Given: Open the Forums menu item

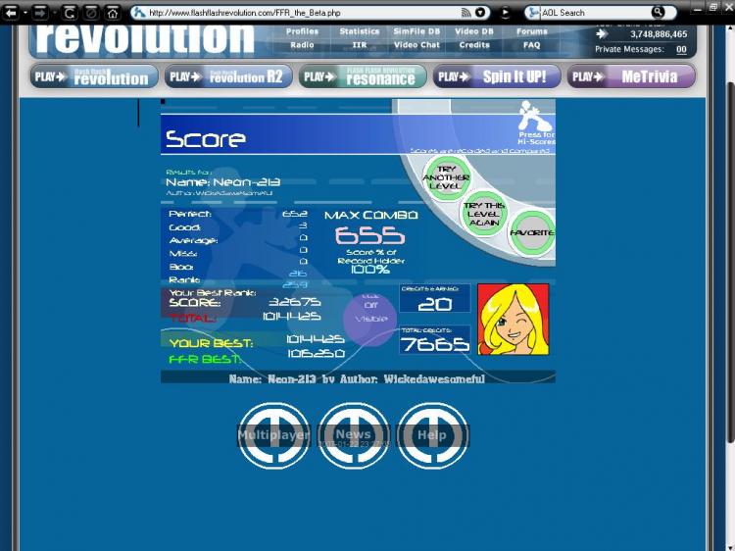Looking at the screenshot, I should (x=531, y=31).
